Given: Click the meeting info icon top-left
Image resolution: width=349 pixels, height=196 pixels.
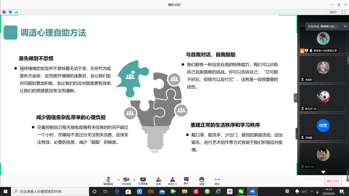Looking at the screenshot, I should pos(4,12).
